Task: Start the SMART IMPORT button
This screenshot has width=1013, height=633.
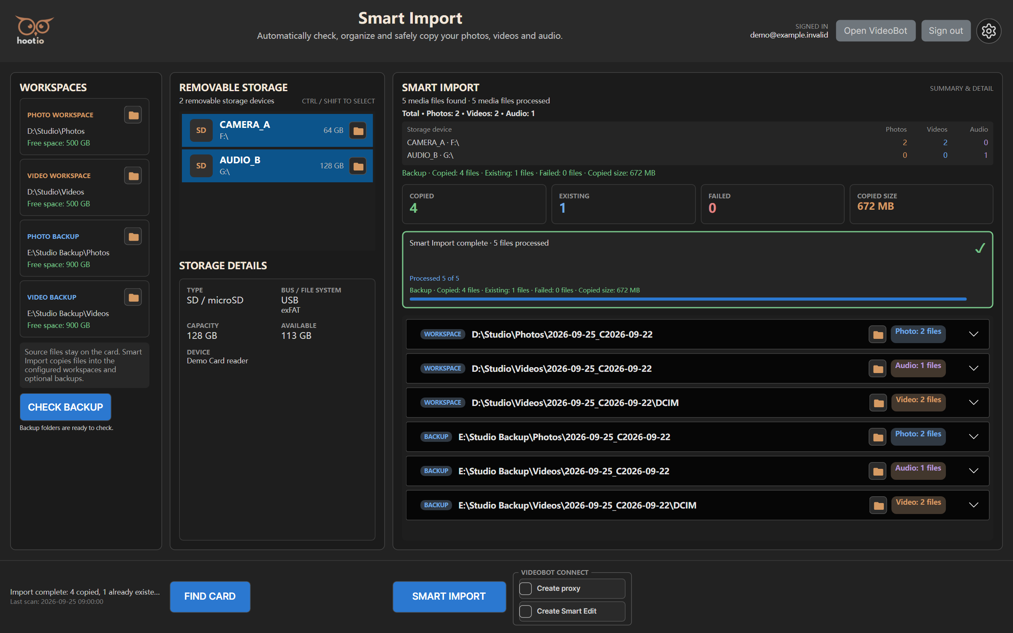Action: (449, 597)
